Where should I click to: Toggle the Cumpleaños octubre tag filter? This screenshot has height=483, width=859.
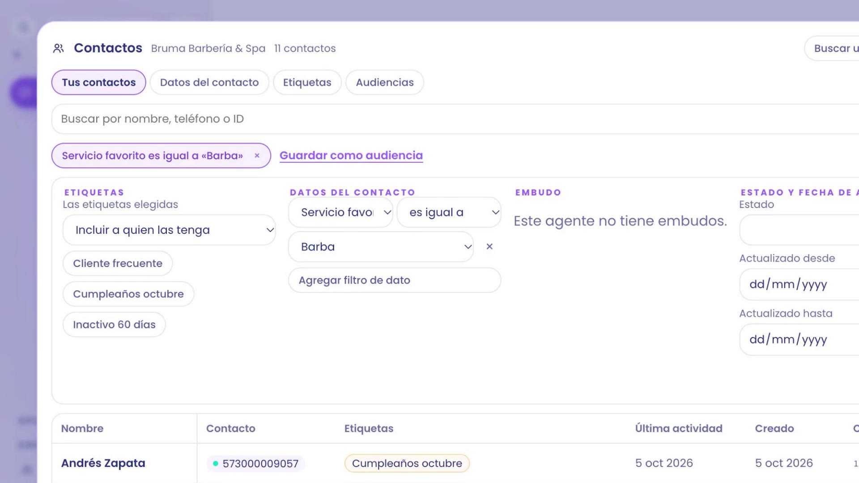click(128, 294)
